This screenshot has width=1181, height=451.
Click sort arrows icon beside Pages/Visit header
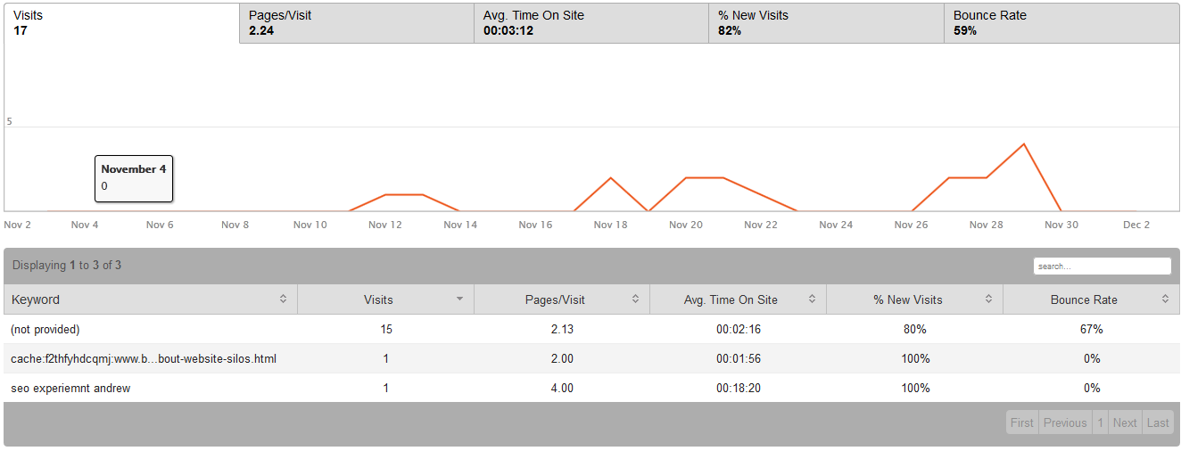[x=636, y=299]
